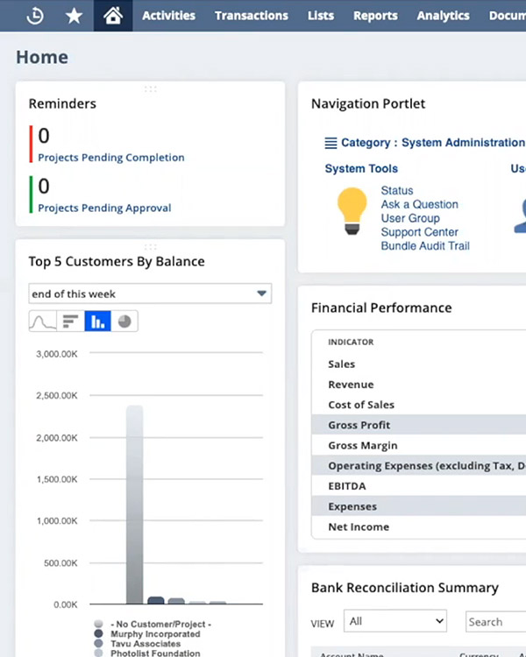
Task: Switch chart to line graph view
Action: [x=43, y=321]
